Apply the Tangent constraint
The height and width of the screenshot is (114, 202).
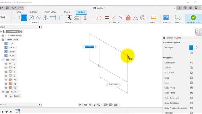point(99,18)
